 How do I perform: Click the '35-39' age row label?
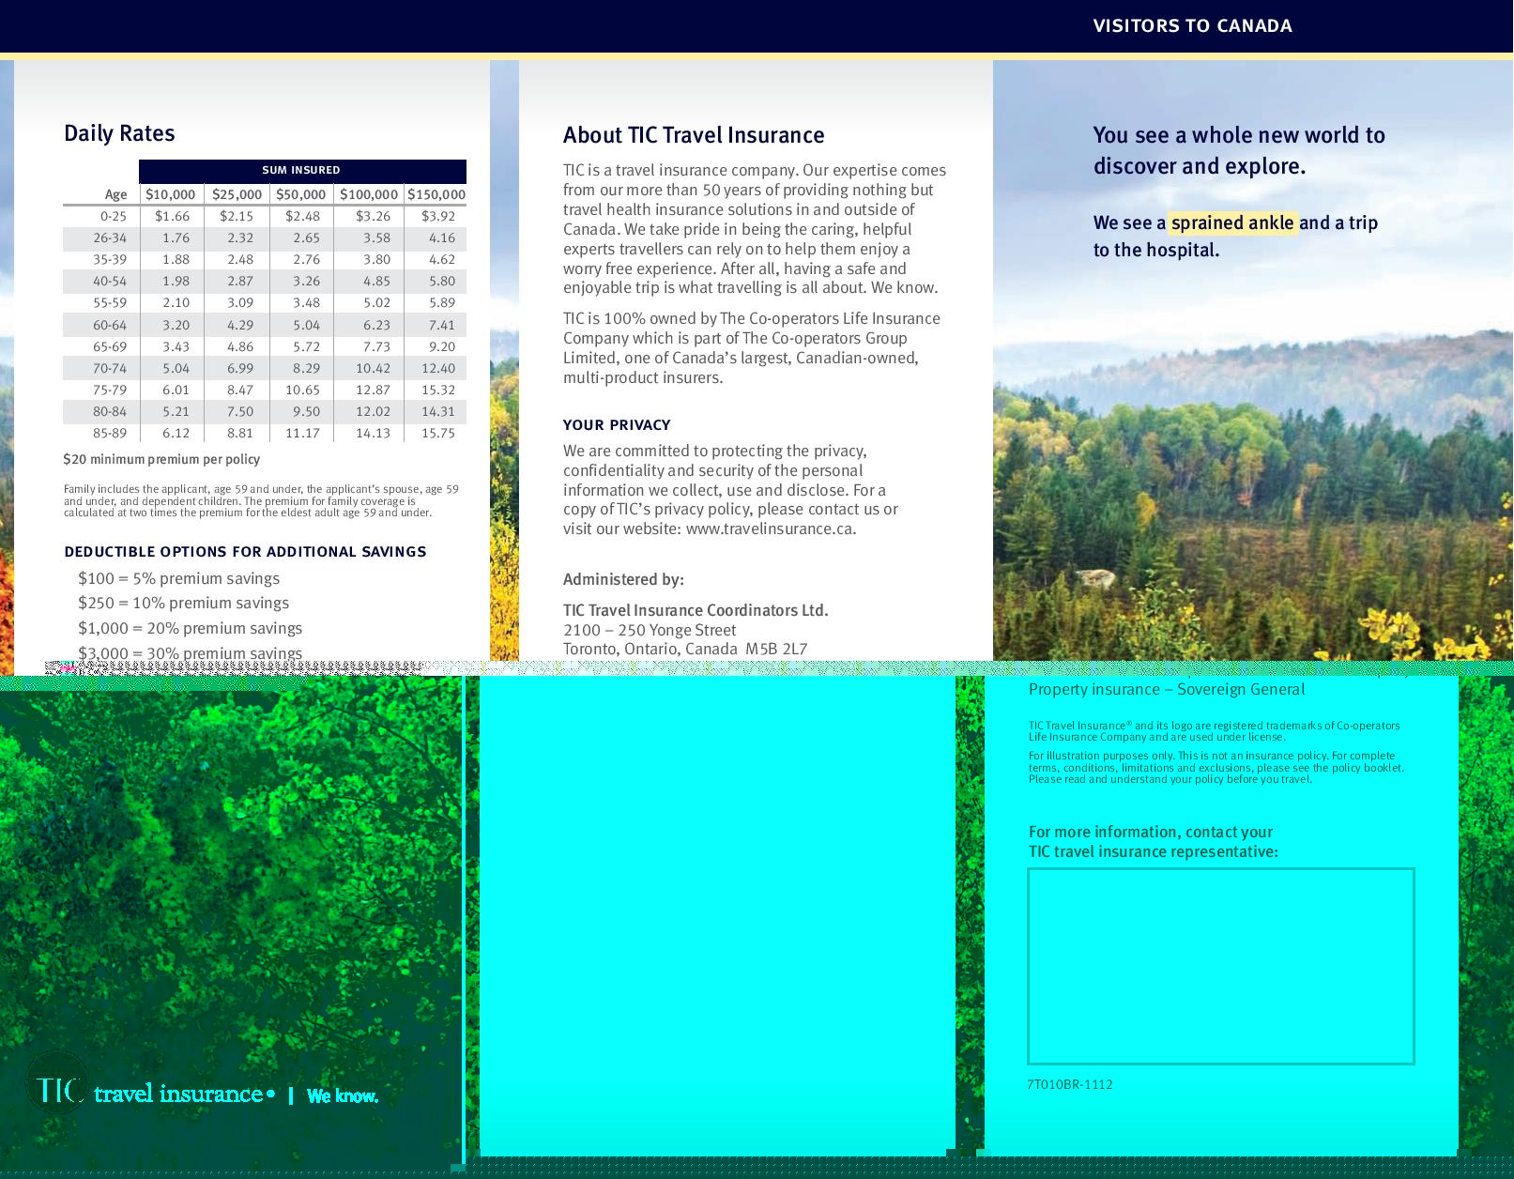[110, 260]
